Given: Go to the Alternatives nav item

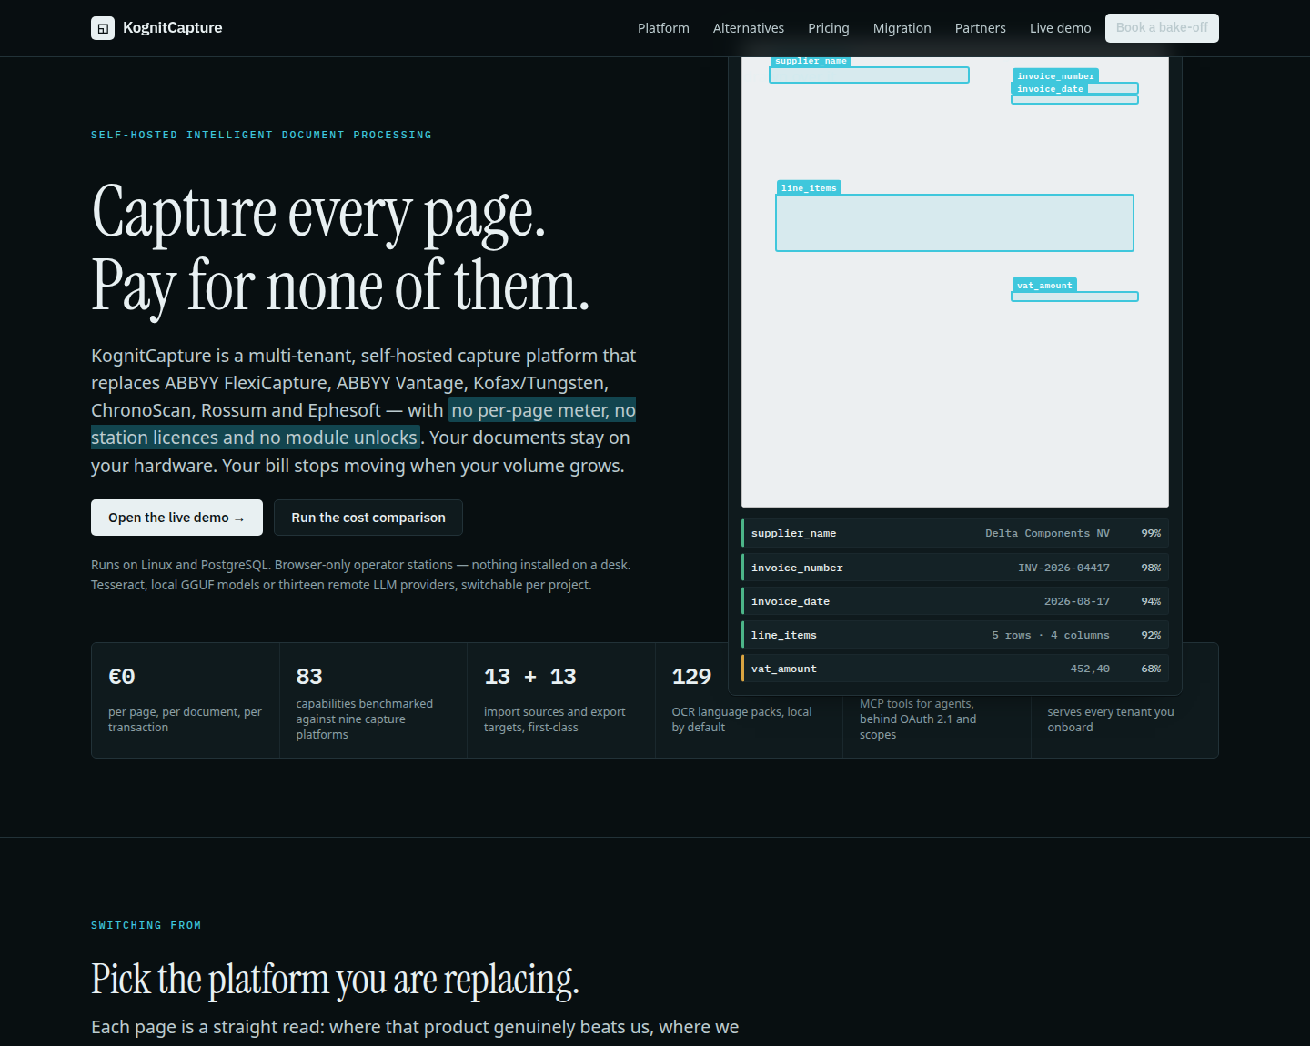Looking at the screenshot, I should 749,28.
